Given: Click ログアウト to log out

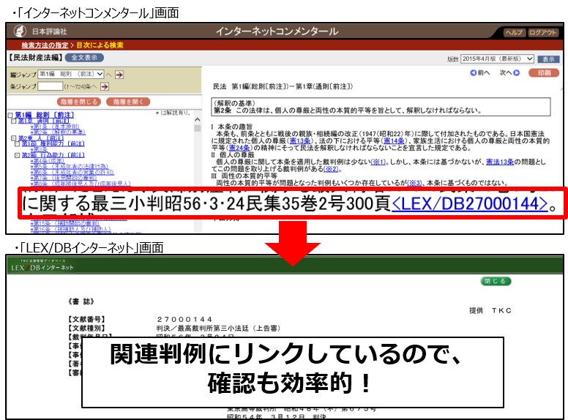Looking at the screenshot, I should pyautogui.click(x=544, y=32).
